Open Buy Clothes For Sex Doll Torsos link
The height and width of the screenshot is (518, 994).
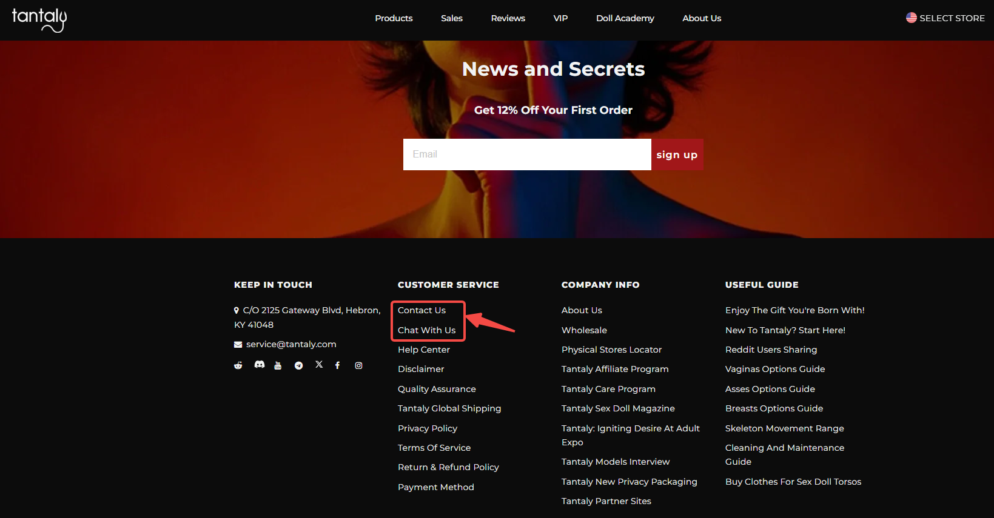793,482
